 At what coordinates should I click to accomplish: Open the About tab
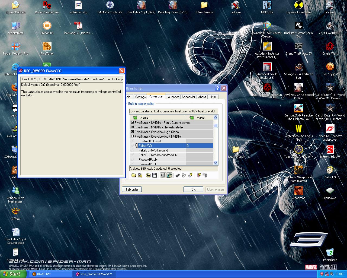[x=202, y=97]
